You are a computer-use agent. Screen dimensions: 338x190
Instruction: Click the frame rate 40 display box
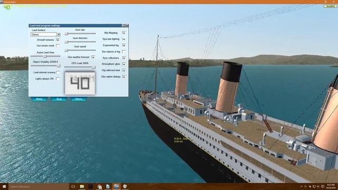click(x=80, y=83)
